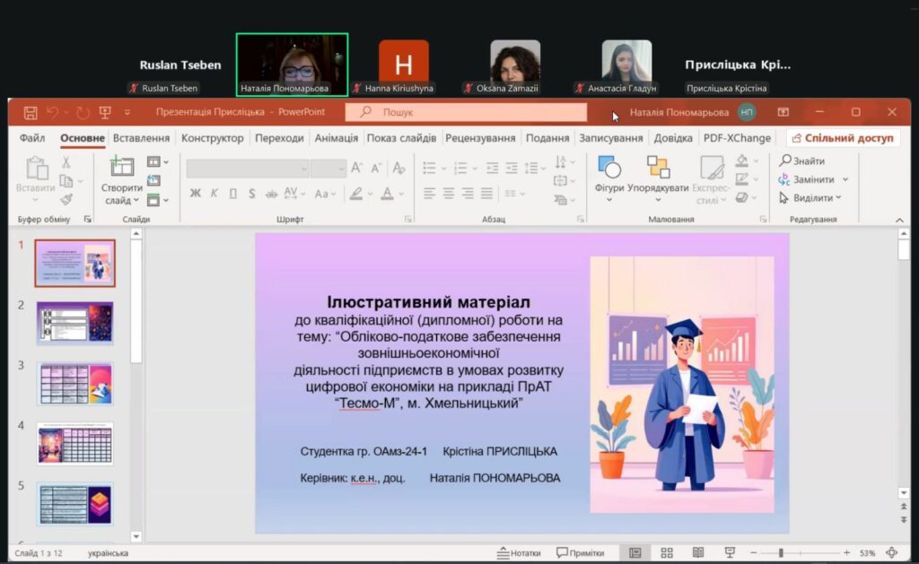
Task: Click the New Slide (Створити слайд) icon
Action: point(121,168)
